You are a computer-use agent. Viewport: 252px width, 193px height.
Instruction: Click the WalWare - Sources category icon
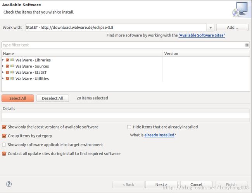point(12,66)
